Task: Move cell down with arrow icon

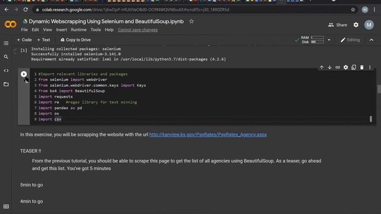Action: pyautogui.click(x=329, y=67)
